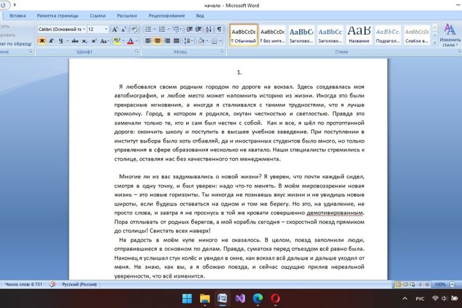Click language Русский (Россия) in status bar

80,284
